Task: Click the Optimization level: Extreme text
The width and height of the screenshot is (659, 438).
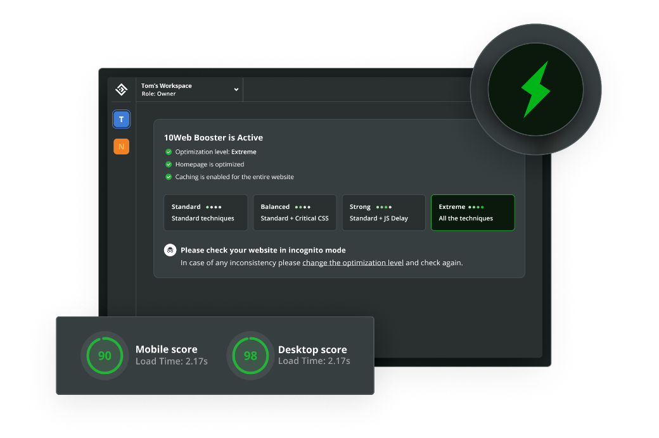Action: pyautogui.click(x=215, y=152)
